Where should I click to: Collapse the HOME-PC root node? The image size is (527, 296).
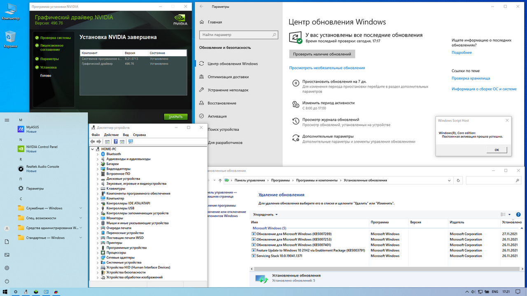coord(93,149)
